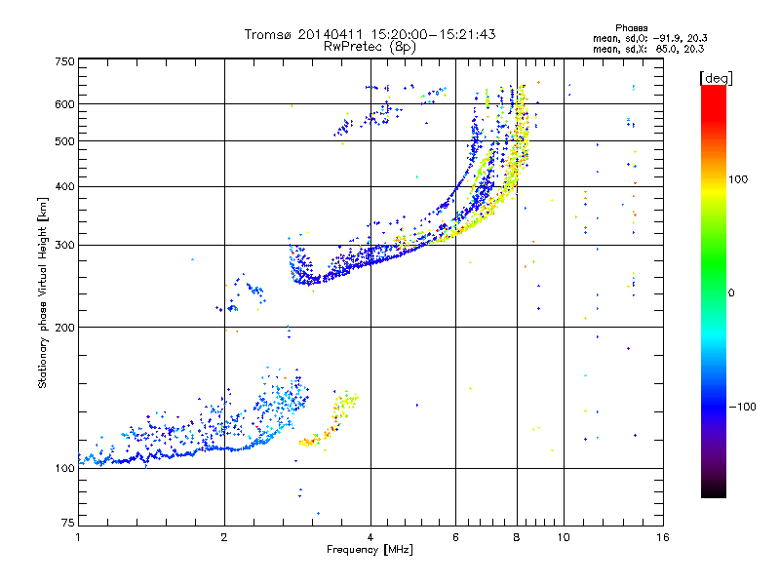Click frequency axis tick label 10
The height and width of the screenshot is (585, 780).
point(564,537)
